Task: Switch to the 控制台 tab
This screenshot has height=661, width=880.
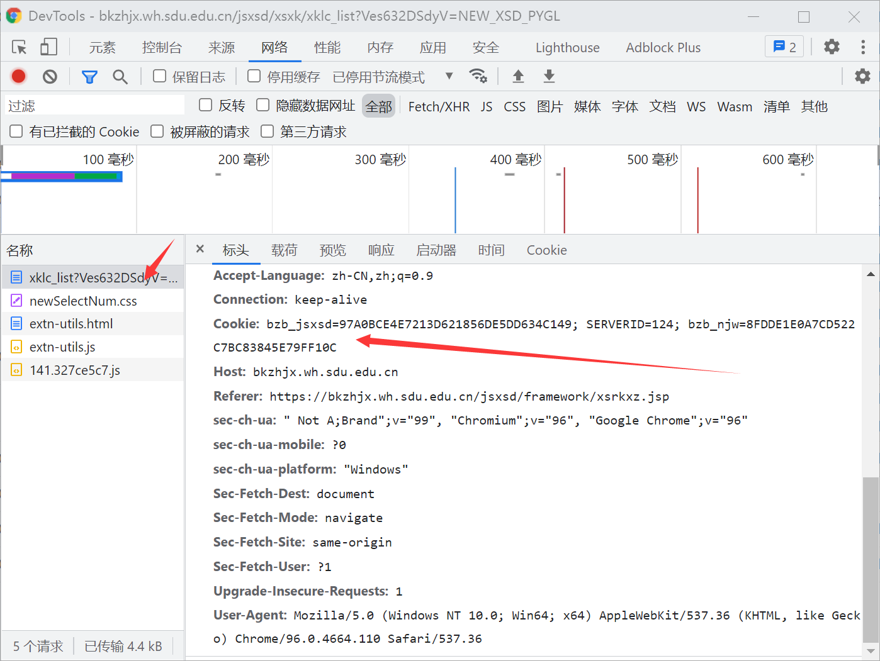Action: pos(162,48)
